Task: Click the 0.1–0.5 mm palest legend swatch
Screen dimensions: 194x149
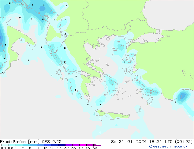Action: (5, 145)
